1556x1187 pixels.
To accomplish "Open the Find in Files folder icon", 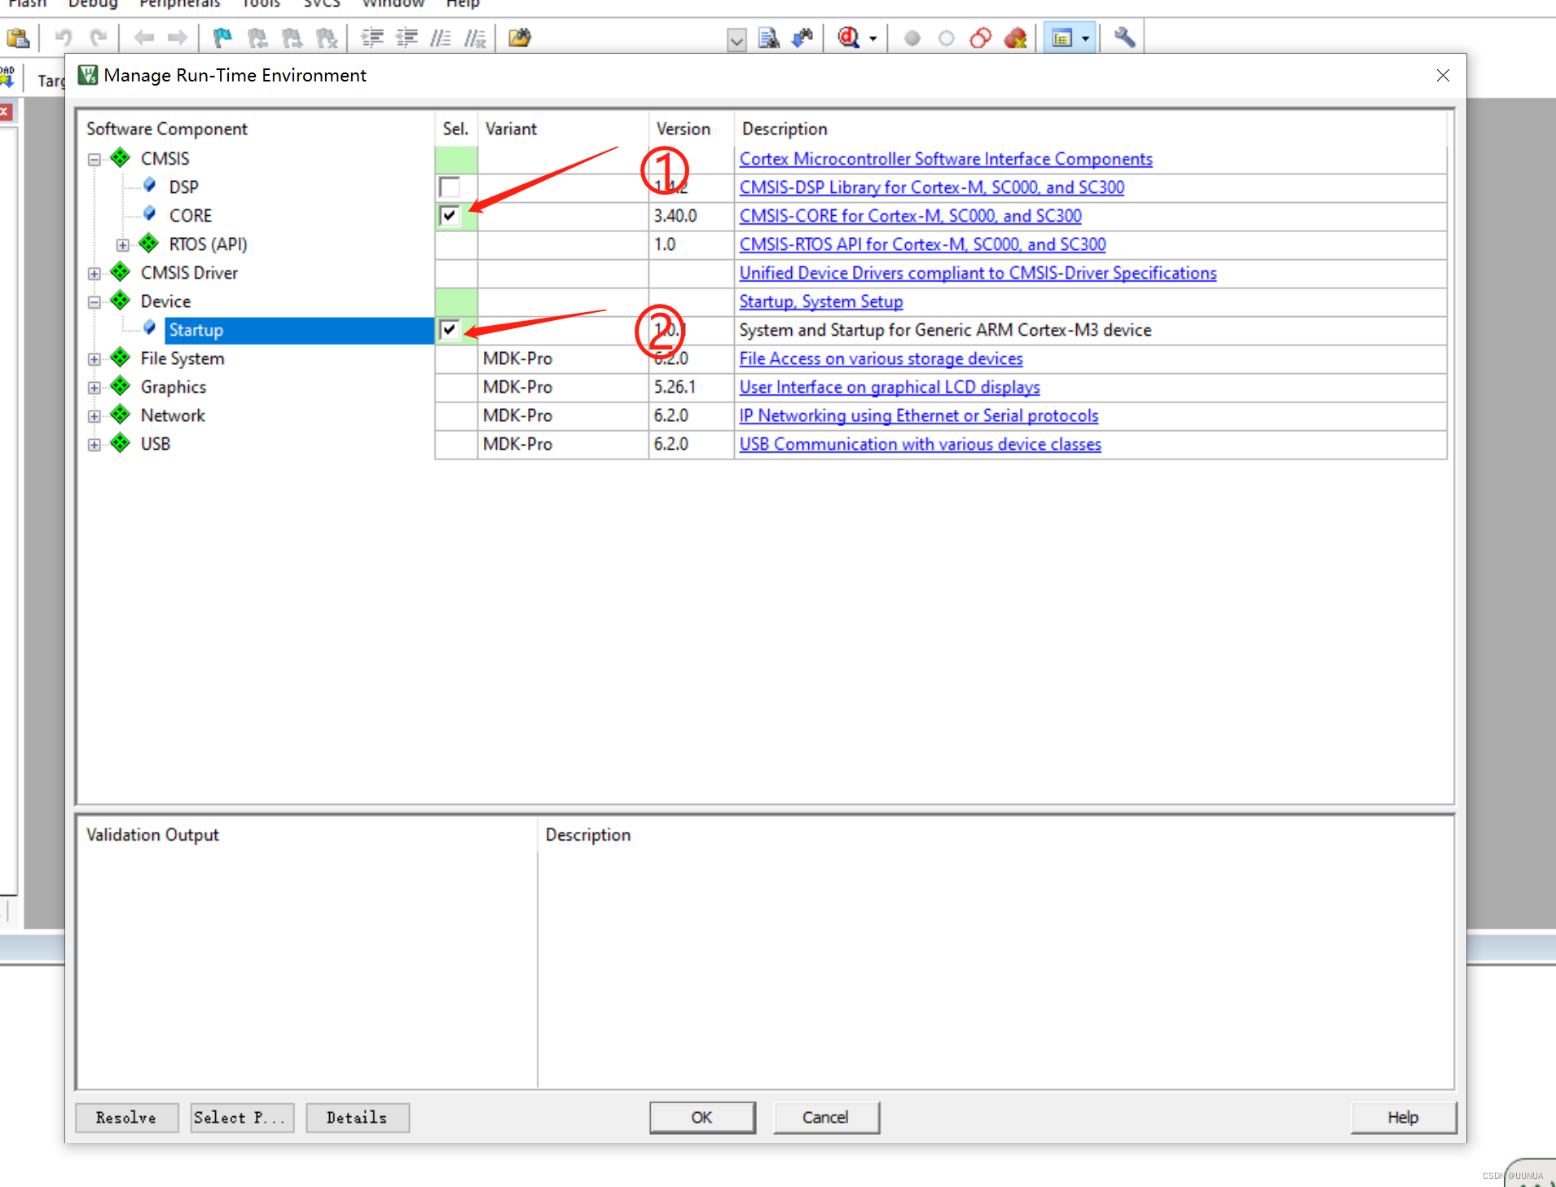I will tap(520, 38).
